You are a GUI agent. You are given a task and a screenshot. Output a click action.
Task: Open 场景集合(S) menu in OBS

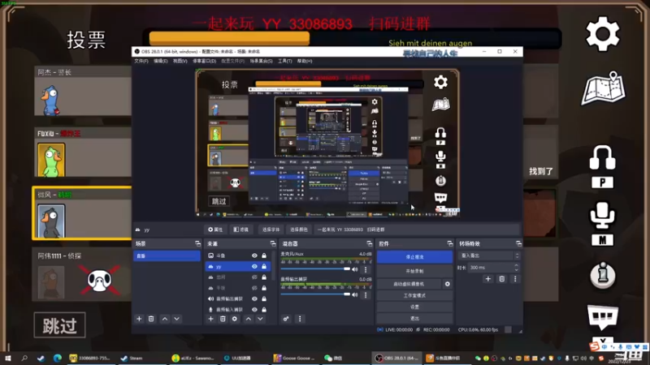(x=261, y=62)
